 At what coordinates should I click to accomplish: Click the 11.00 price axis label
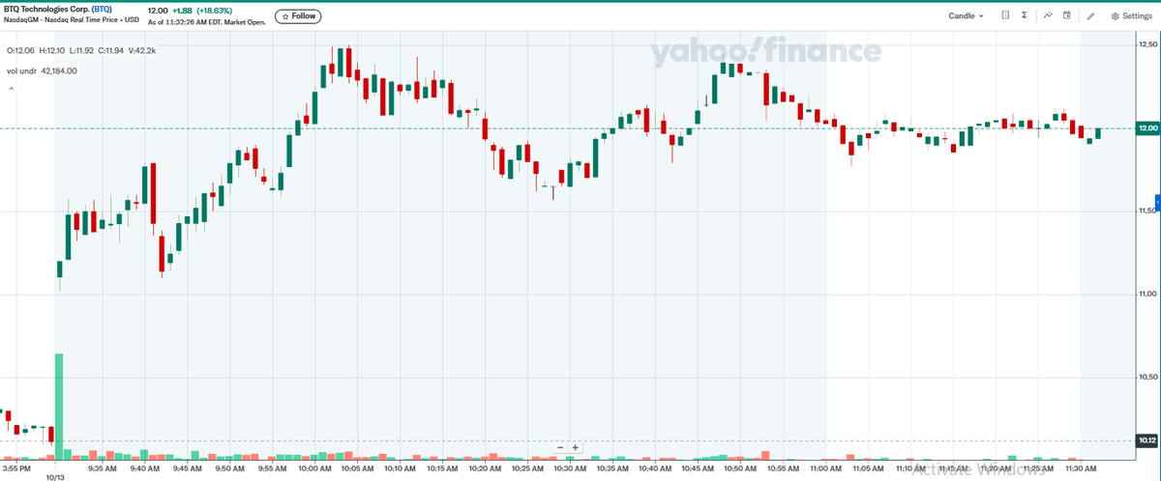point(1147,294)
